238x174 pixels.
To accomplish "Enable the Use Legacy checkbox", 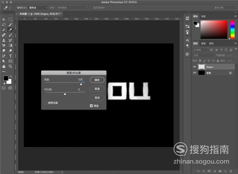I will (45, 103).
